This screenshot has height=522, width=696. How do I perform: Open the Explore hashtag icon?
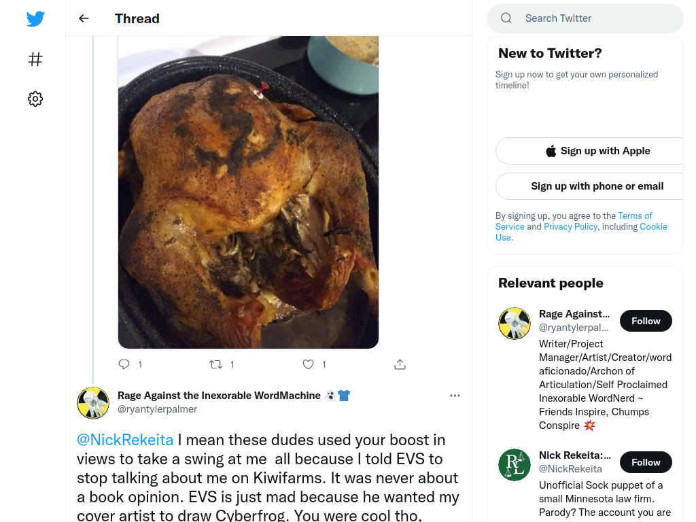35,59
